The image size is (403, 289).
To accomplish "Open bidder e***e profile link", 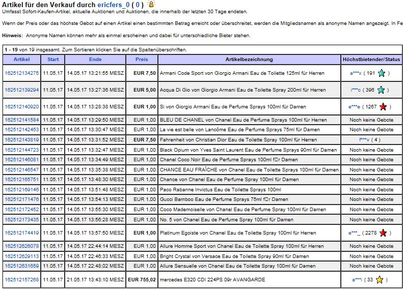I will [x=354, y=107].
